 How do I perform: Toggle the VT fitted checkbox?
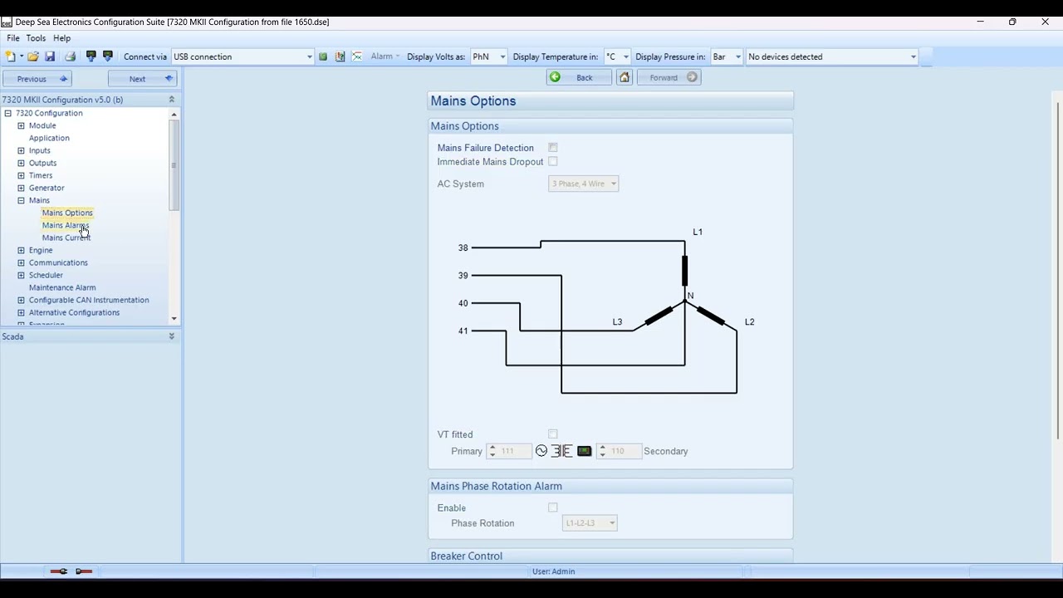coord(553,434)
